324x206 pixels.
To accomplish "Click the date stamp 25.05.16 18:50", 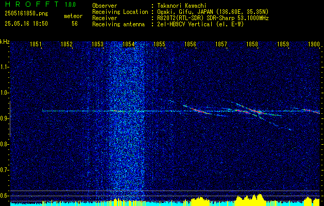I will (26, 24).
